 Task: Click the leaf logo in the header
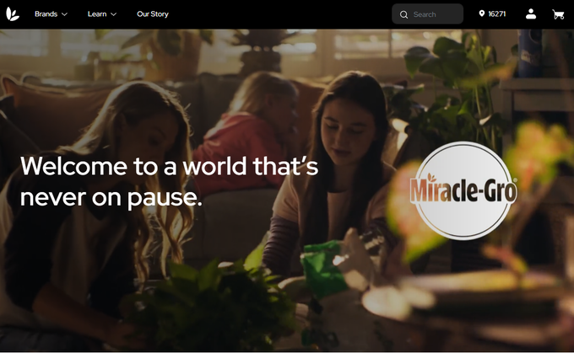tap(13, 14)
